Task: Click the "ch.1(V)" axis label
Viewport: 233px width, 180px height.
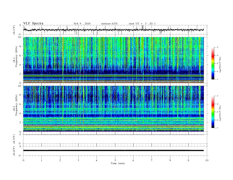Action: (x=14, y=30)
